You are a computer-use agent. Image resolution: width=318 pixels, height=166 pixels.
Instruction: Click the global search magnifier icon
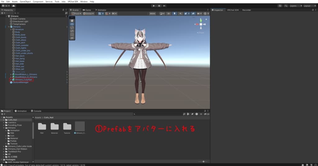pos(286,6)
